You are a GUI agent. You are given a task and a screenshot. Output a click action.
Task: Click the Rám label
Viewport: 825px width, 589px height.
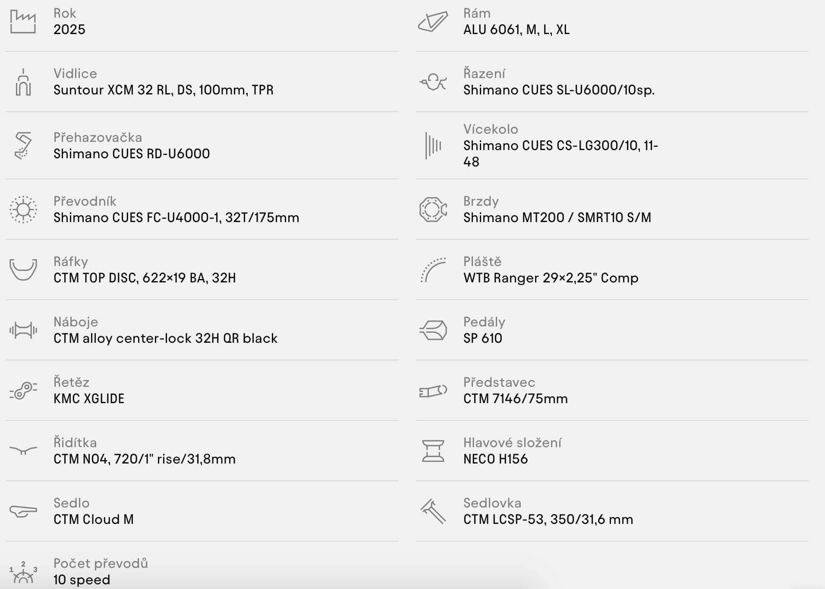(477, 13)
